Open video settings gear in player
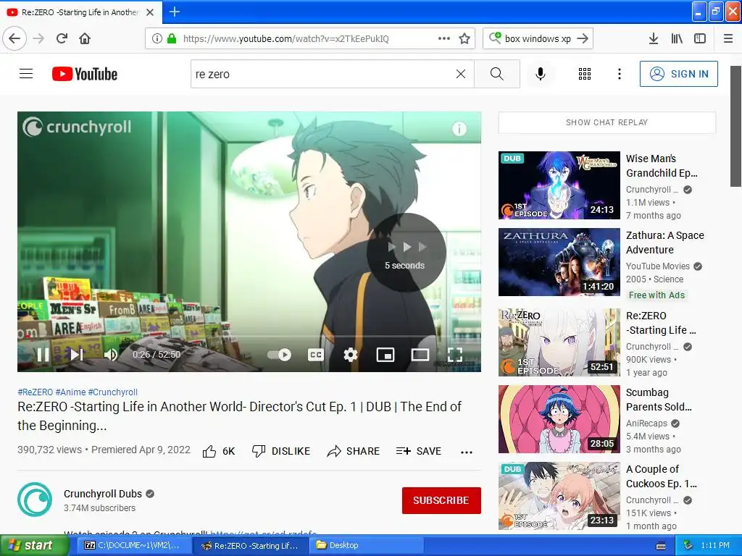Image resolution: width=742 pixels, height=556 pixels. click(350, 355)
